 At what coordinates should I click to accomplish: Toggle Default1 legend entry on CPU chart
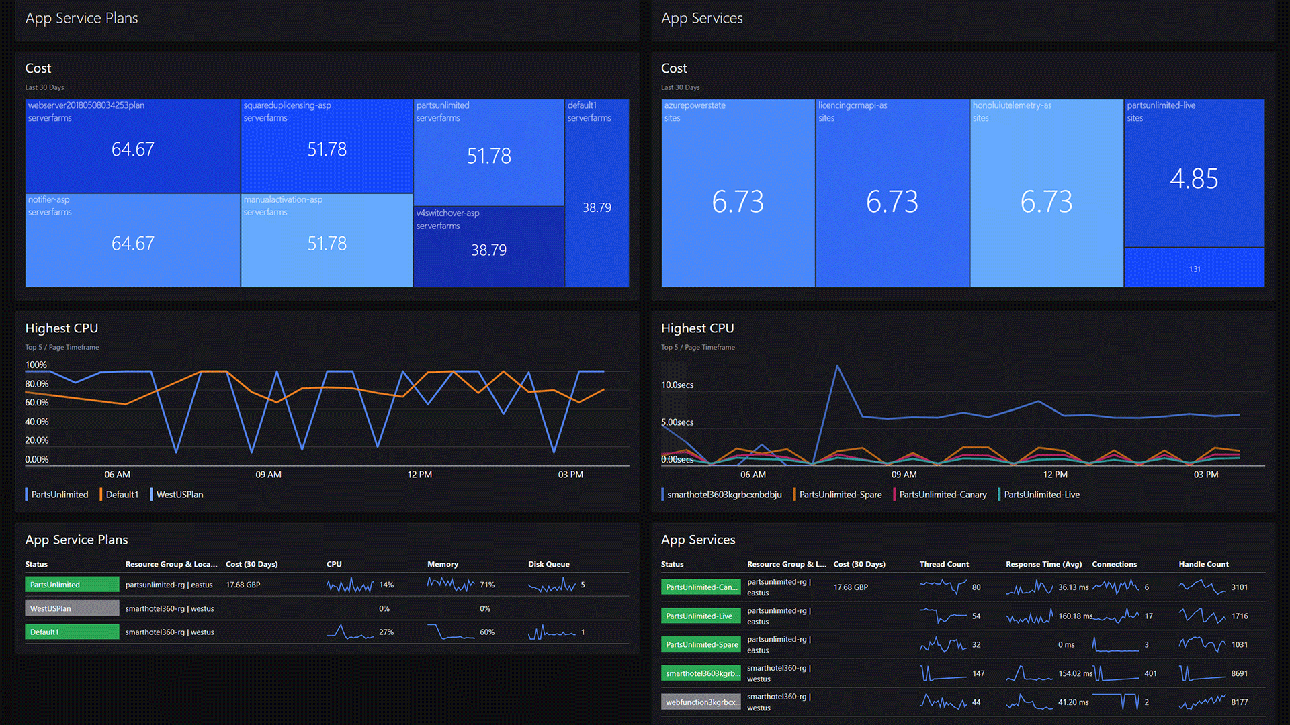120,495
